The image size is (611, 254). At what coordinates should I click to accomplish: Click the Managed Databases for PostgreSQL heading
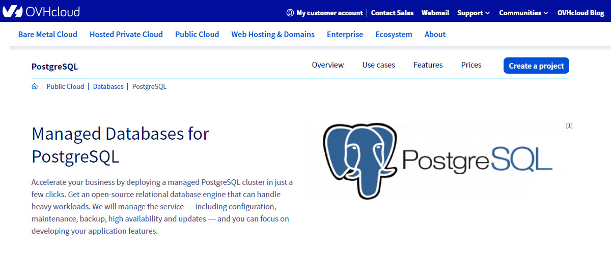(x=120, y=145)
